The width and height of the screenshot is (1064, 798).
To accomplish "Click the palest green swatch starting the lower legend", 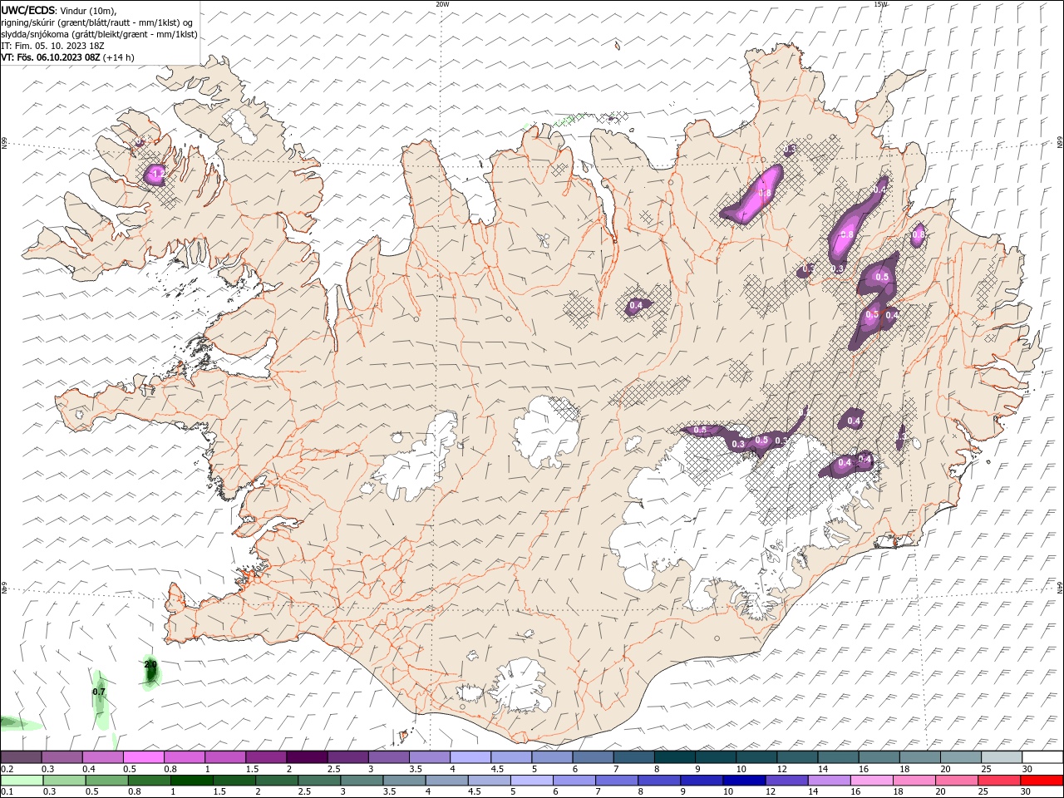I will (22, 781).
